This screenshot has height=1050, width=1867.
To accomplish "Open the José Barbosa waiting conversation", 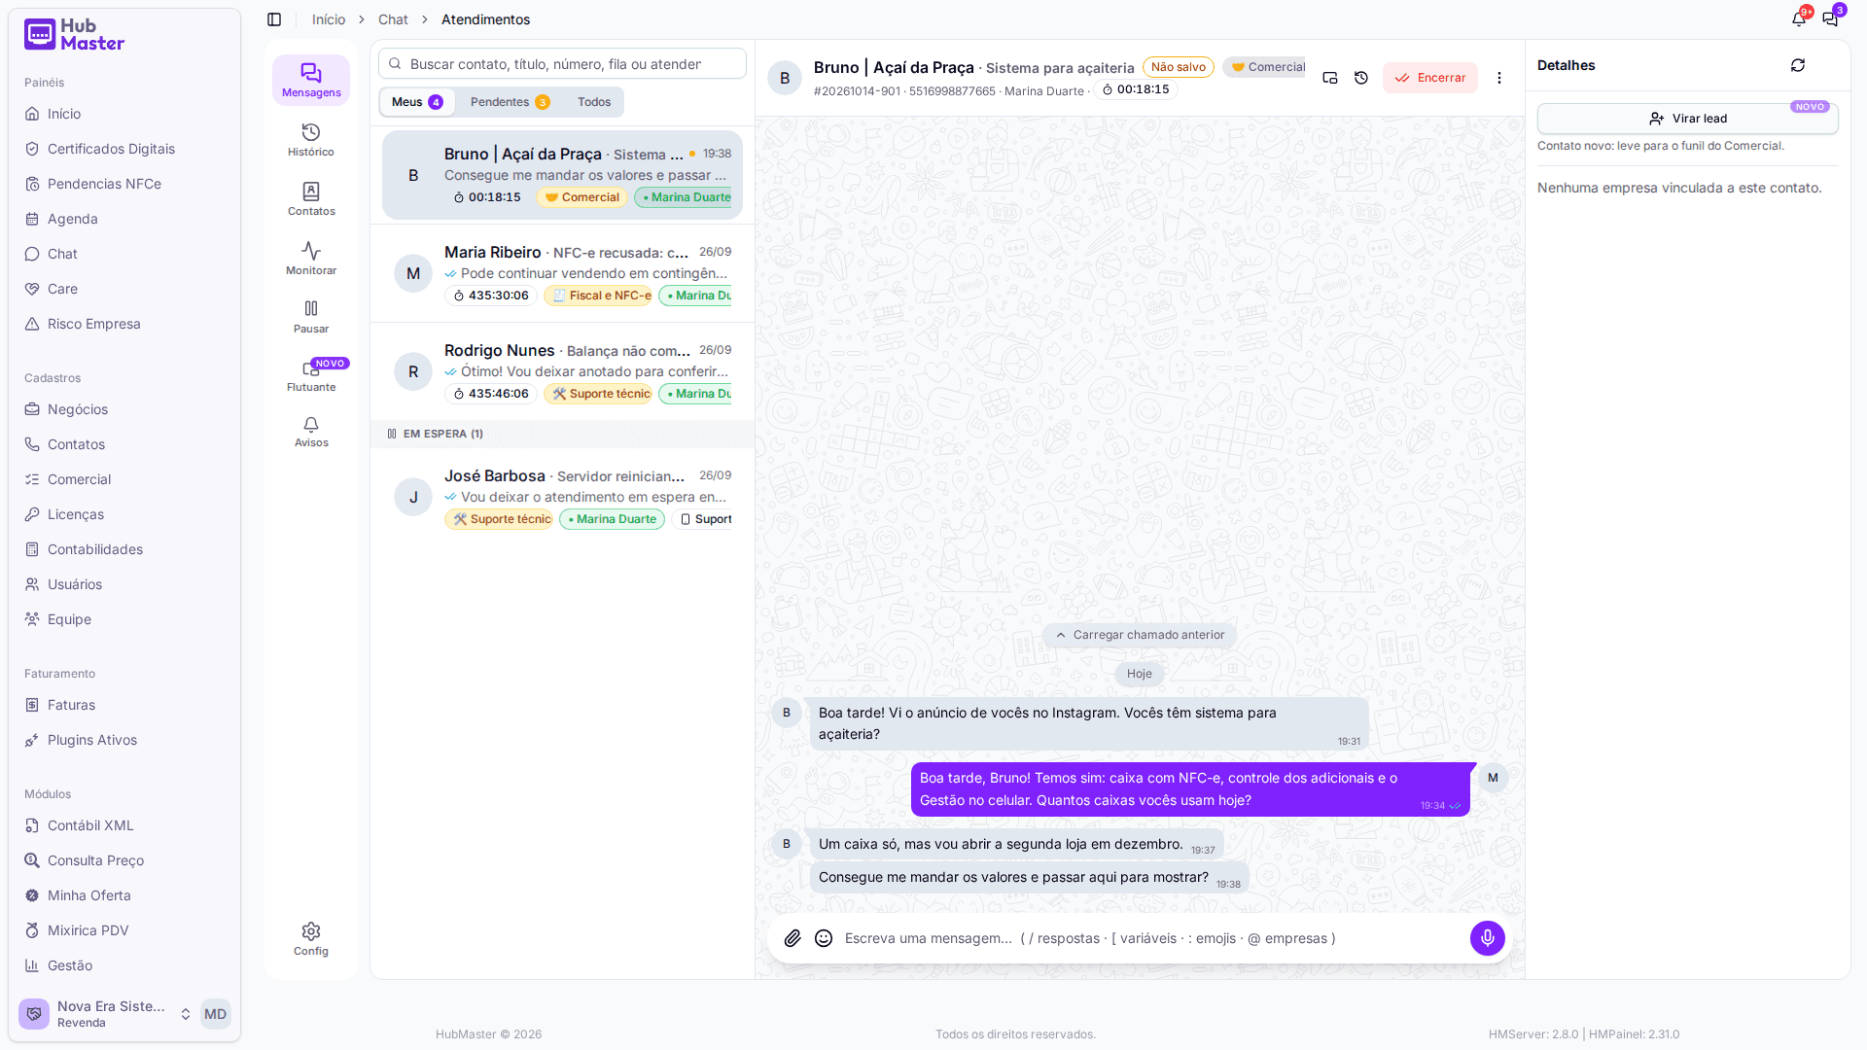I will point(562,497).
